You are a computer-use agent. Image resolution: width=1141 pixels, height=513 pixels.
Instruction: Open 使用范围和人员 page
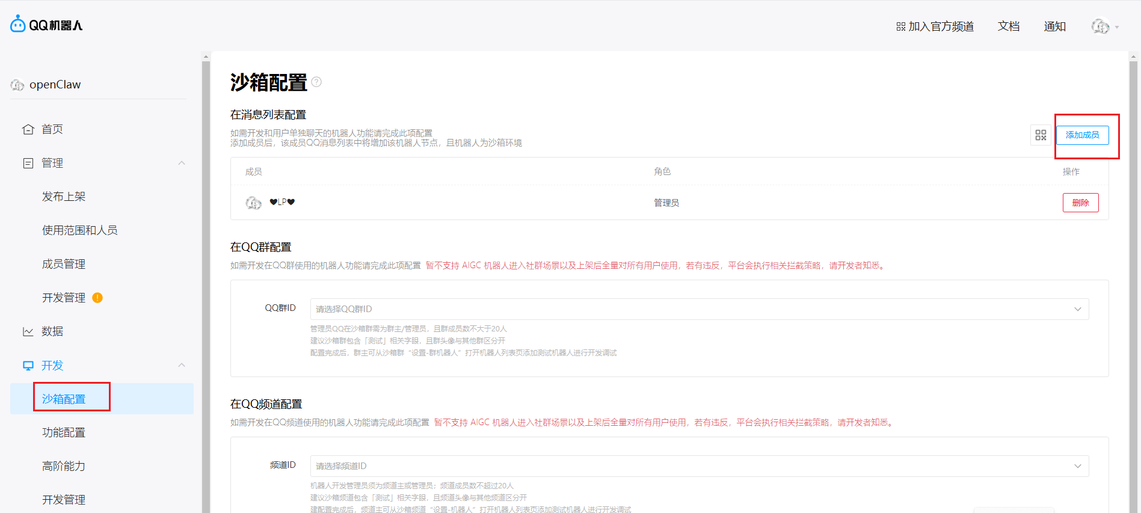[80, 230]
